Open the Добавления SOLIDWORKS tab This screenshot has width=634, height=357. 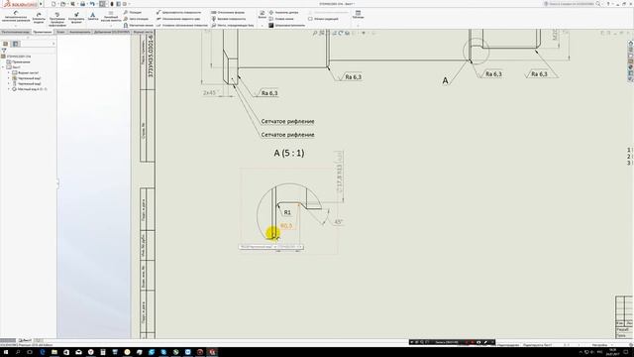click(112, 32)
